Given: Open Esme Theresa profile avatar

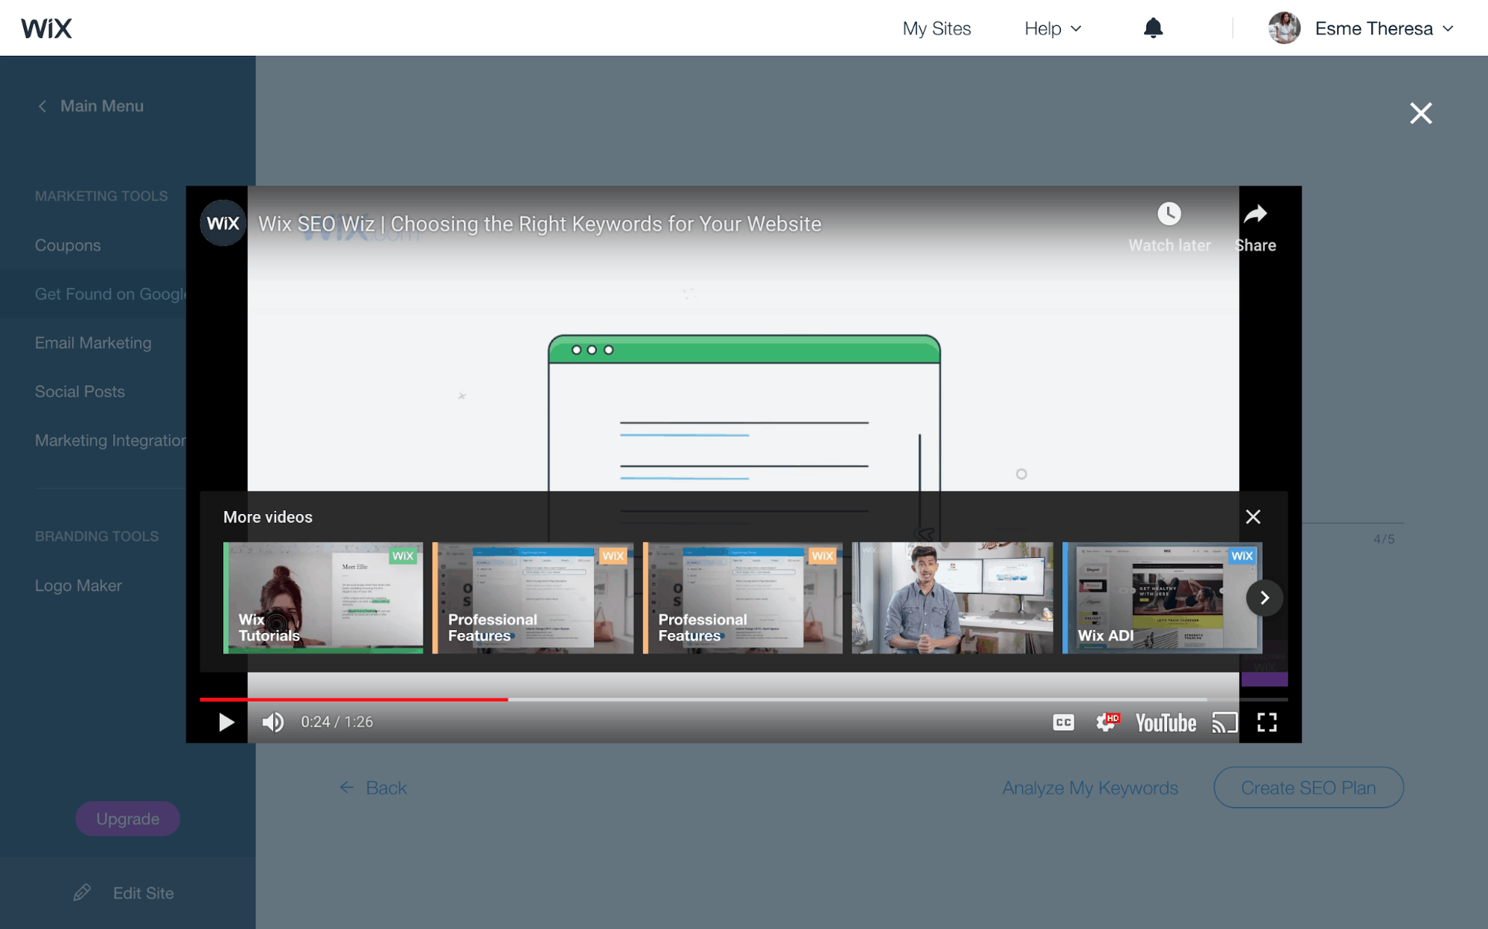Looking at the screenshot, I should tap(1284, 28).
